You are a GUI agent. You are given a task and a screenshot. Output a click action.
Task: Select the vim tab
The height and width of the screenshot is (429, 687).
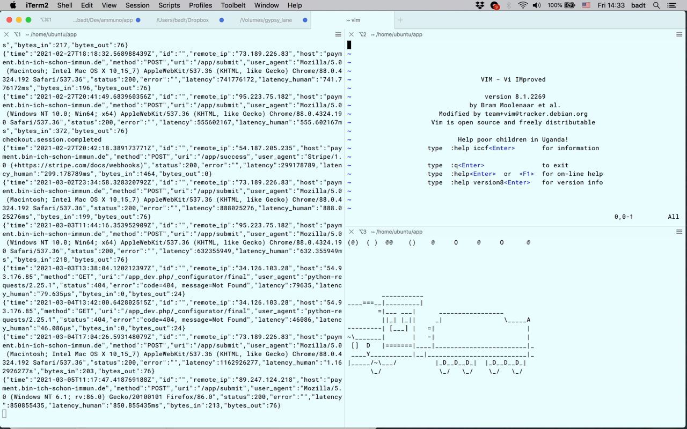tap(353, 20)
